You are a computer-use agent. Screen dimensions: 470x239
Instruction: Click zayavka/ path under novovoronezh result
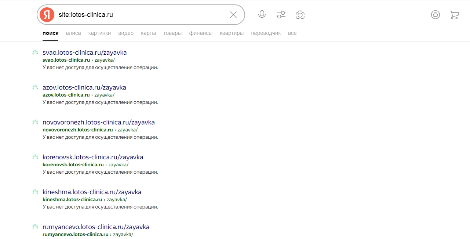tap(128, 130)
